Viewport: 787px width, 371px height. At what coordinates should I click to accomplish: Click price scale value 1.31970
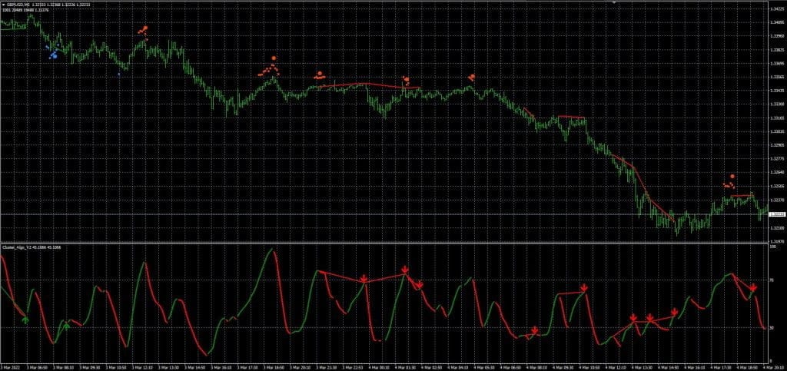(x=779, y=240)
